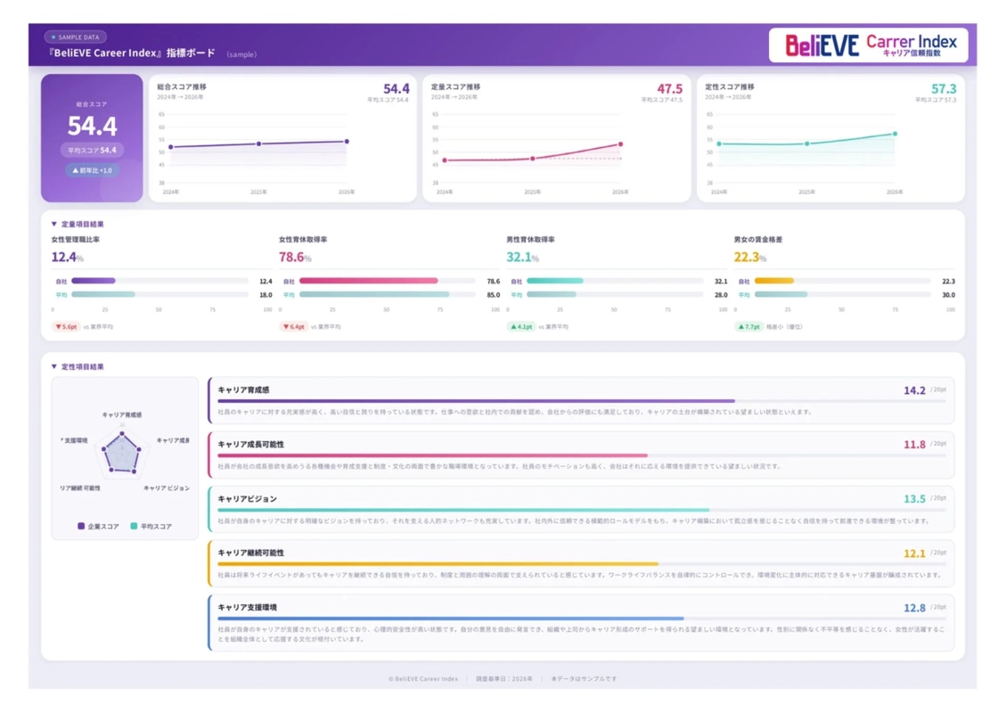Click the last data point on 定量スコア推移 chart

619,142
